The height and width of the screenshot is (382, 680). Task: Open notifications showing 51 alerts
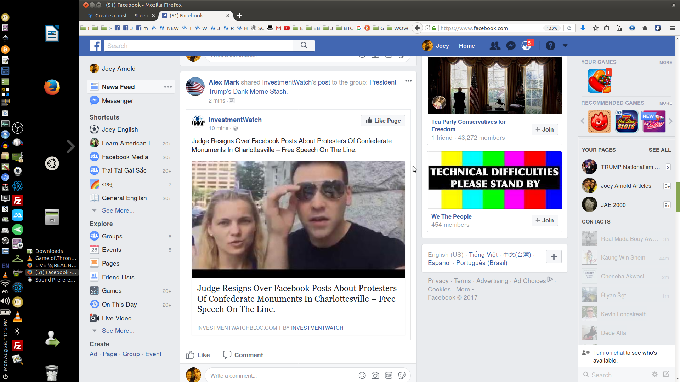tap(526, 46)
